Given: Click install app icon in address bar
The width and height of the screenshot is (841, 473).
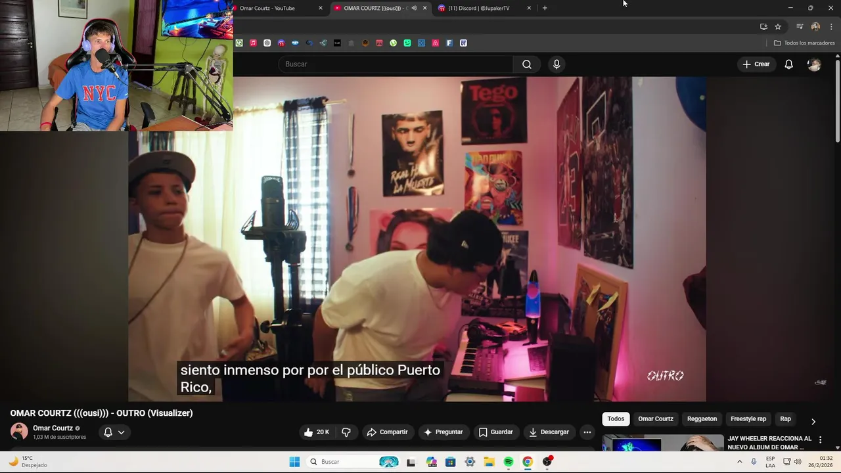Looking at the screenshot, I should (x=763, y=26).
